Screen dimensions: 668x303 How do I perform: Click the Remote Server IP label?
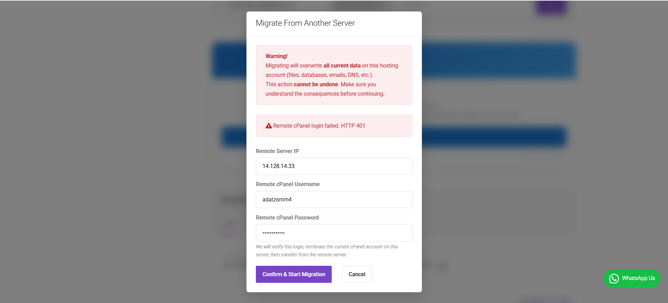[x=277, y=151]
